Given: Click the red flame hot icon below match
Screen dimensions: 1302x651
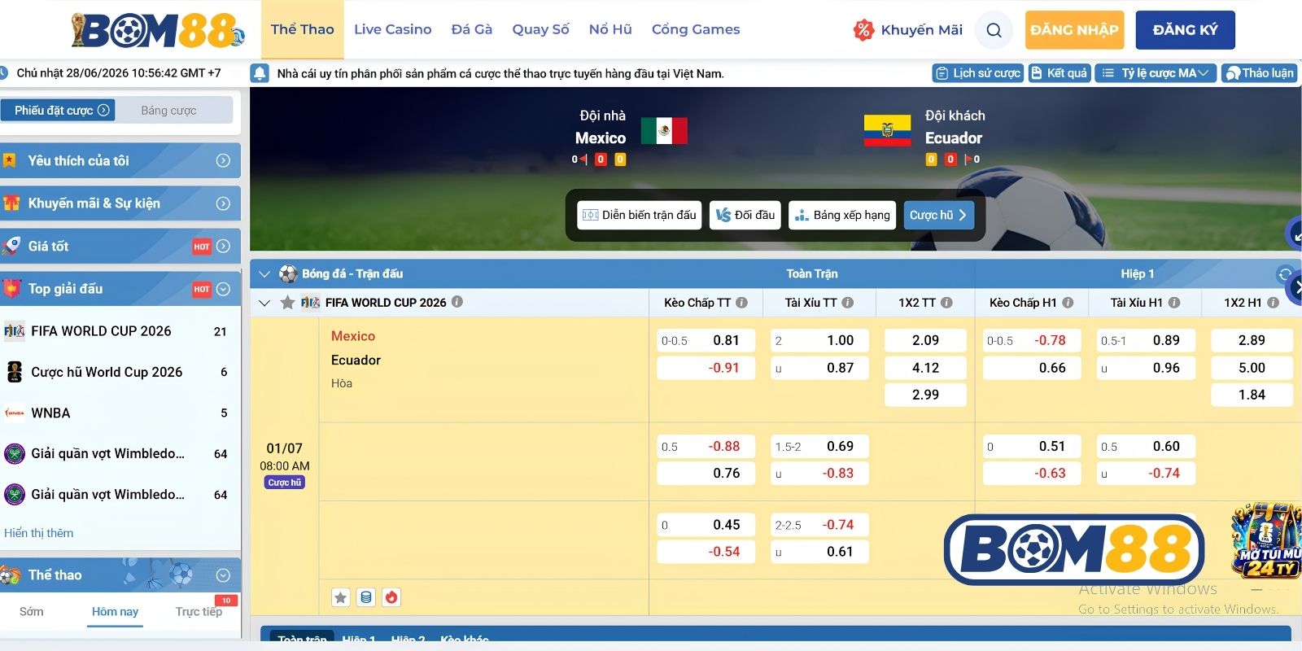Looking at the screenshot, I should tap(391, 597).
